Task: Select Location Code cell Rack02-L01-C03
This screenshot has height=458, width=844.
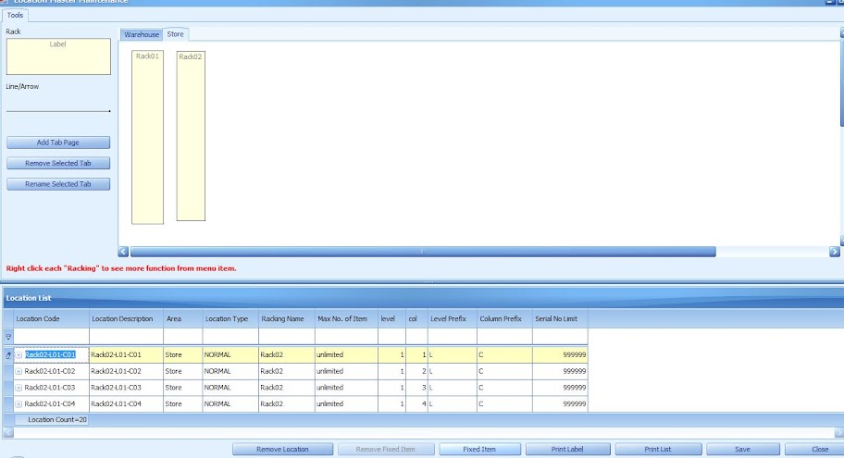Action: point(50,388)
